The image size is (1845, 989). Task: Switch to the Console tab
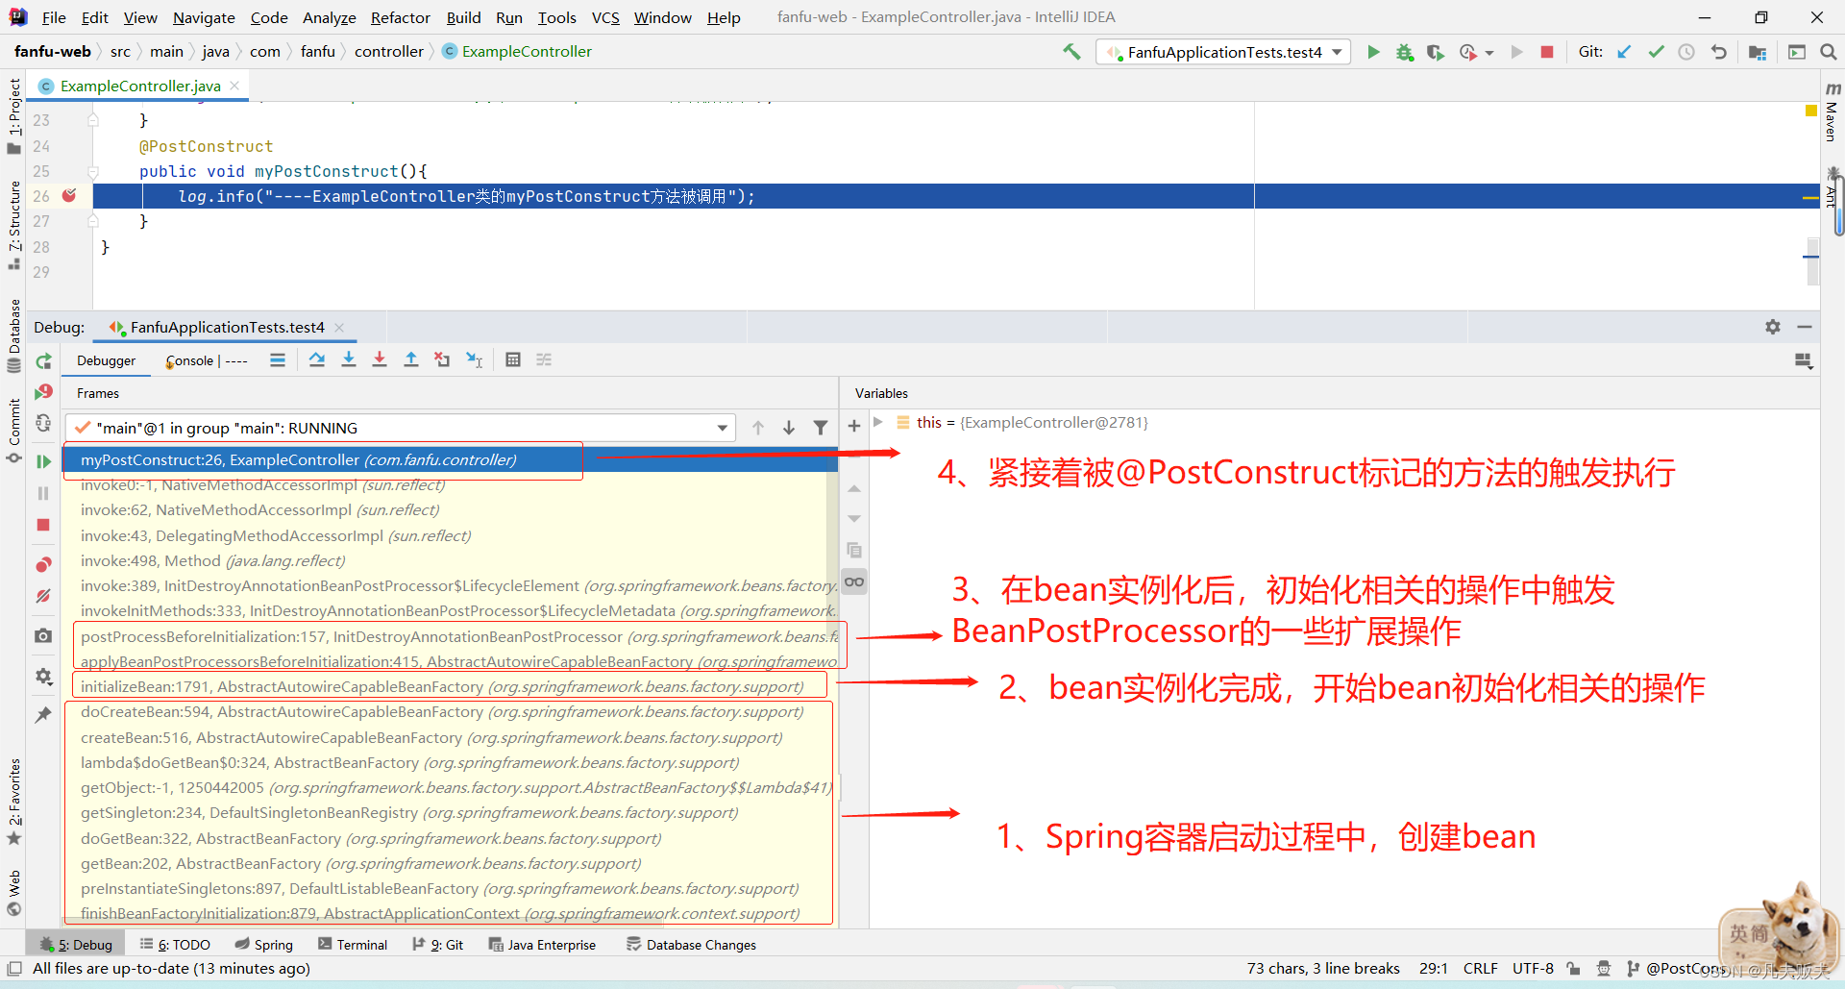pyautogui.click(x=189, y=360)
